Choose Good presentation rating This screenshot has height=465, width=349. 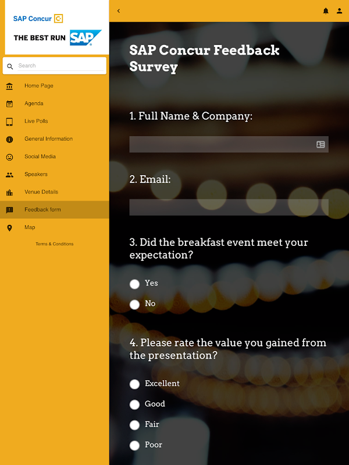point(134,405)
